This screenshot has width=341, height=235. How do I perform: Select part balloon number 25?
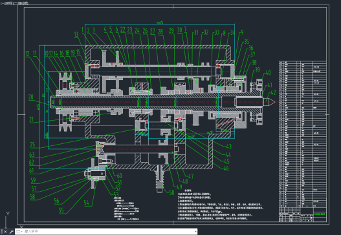32,145
